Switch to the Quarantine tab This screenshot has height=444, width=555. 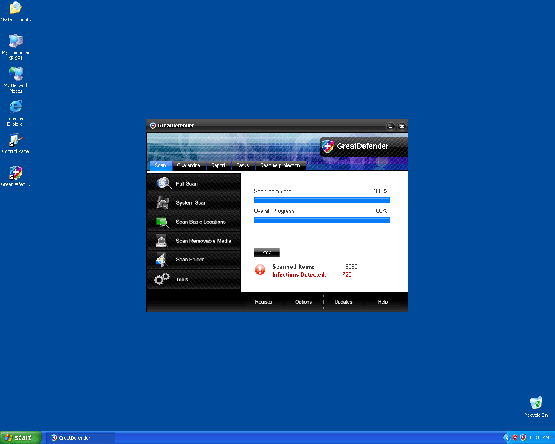[189, 165]
